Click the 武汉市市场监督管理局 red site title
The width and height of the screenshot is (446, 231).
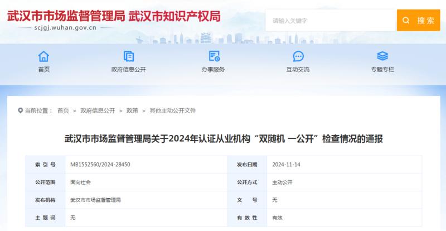pos(66,17)
